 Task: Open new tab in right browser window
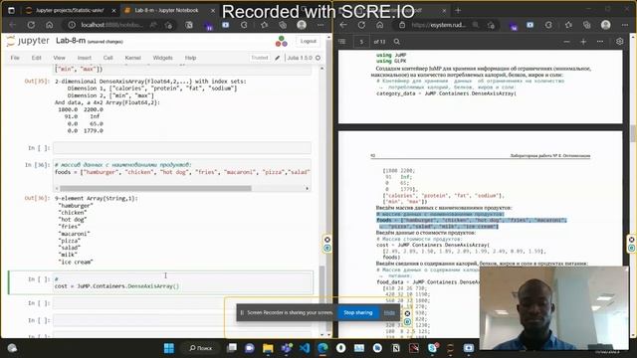[458, 10]
